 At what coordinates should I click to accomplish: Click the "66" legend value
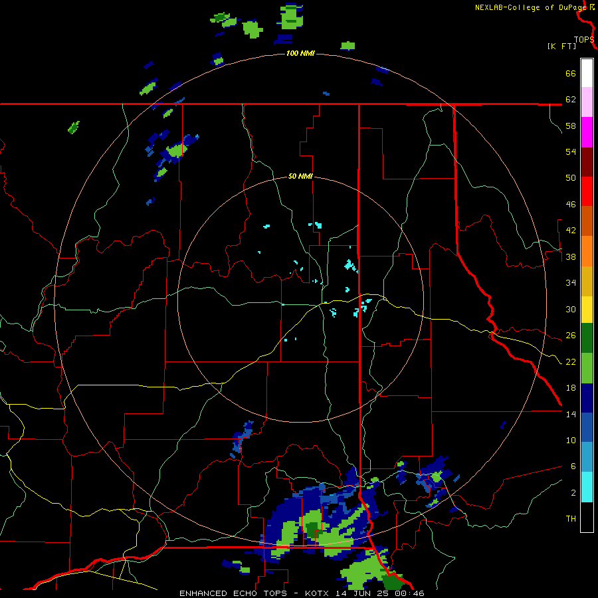(571, 74)
